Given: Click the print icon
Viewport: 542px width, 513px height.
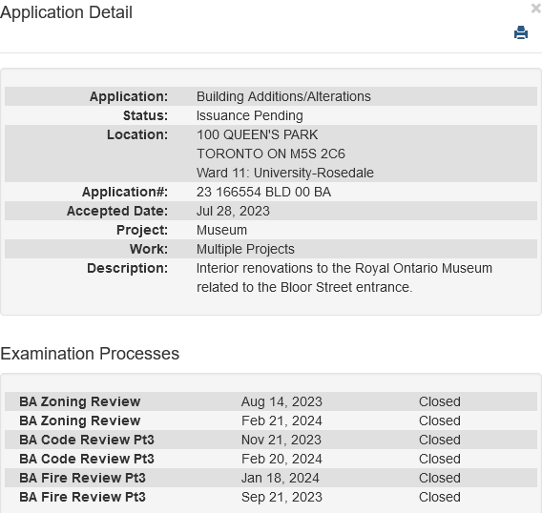Looking at the screenshot, I should coord(521,32).
